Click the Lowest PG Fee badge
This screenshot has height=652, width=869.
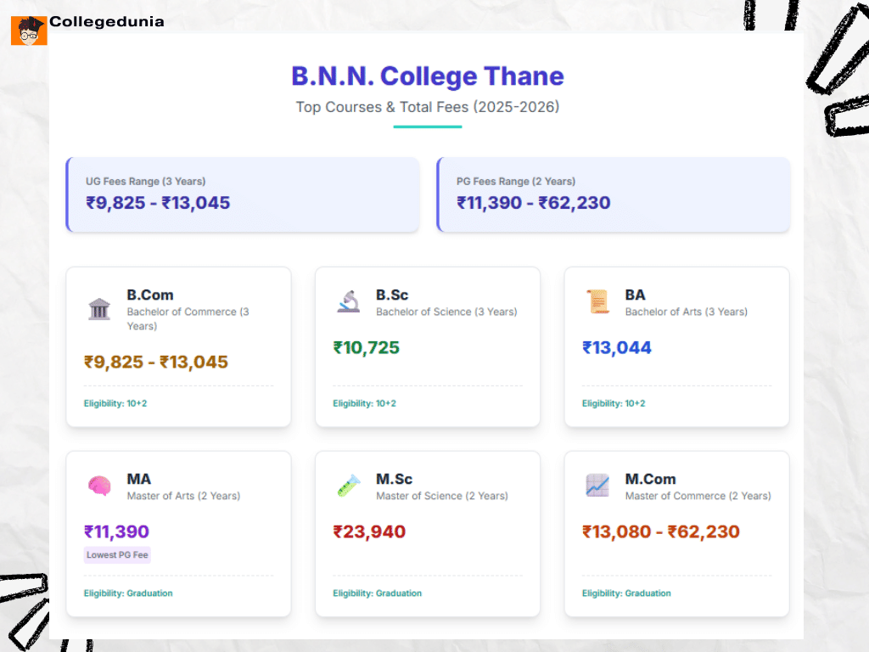pos(116,554)
